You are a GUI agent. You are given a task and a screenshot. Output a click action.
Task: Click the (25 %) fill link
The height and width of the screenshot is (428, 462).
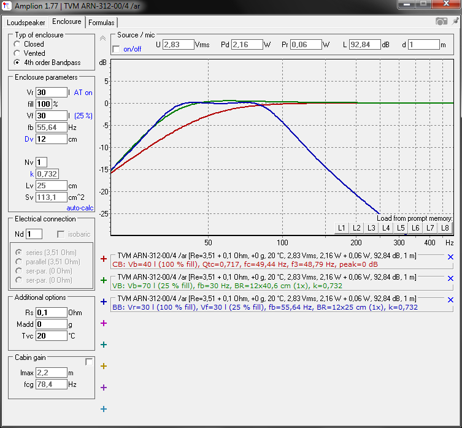[83, 116]
